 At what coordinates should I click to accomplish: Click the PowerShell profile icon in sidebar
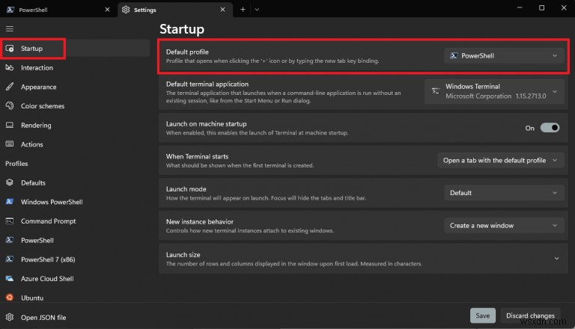pos(10,240)
